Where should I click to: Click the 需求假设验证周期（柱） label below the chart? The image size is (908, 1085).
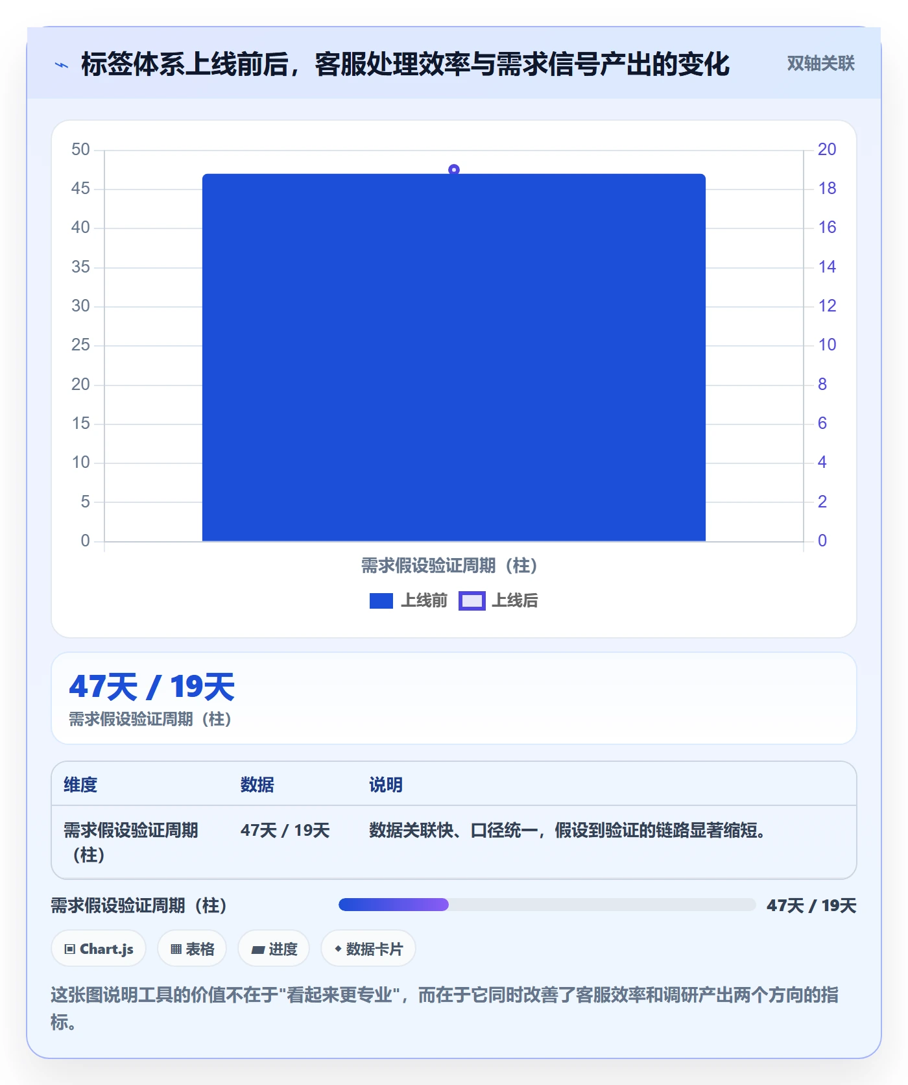click(x=449, y=566)
